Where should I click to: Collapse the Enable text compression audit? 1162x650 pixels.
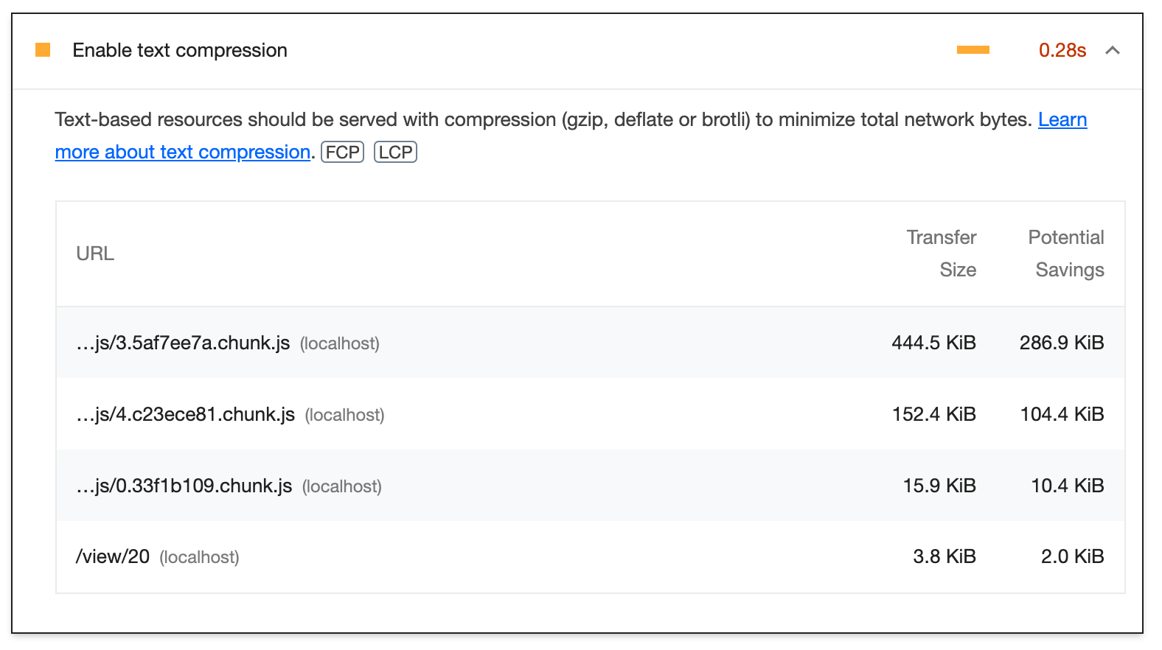(x=1113, y=50)
